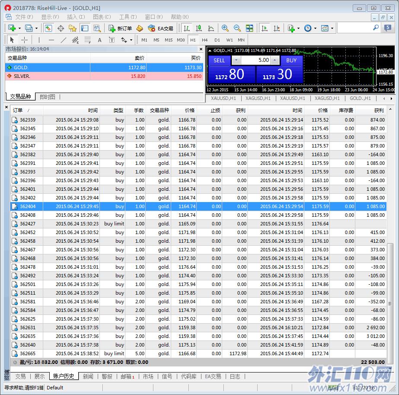The height and width of the screenshot is (395, 399).
Task: Select the M1 timeframe
Action: pyautogui.click(x=144, y=40)
